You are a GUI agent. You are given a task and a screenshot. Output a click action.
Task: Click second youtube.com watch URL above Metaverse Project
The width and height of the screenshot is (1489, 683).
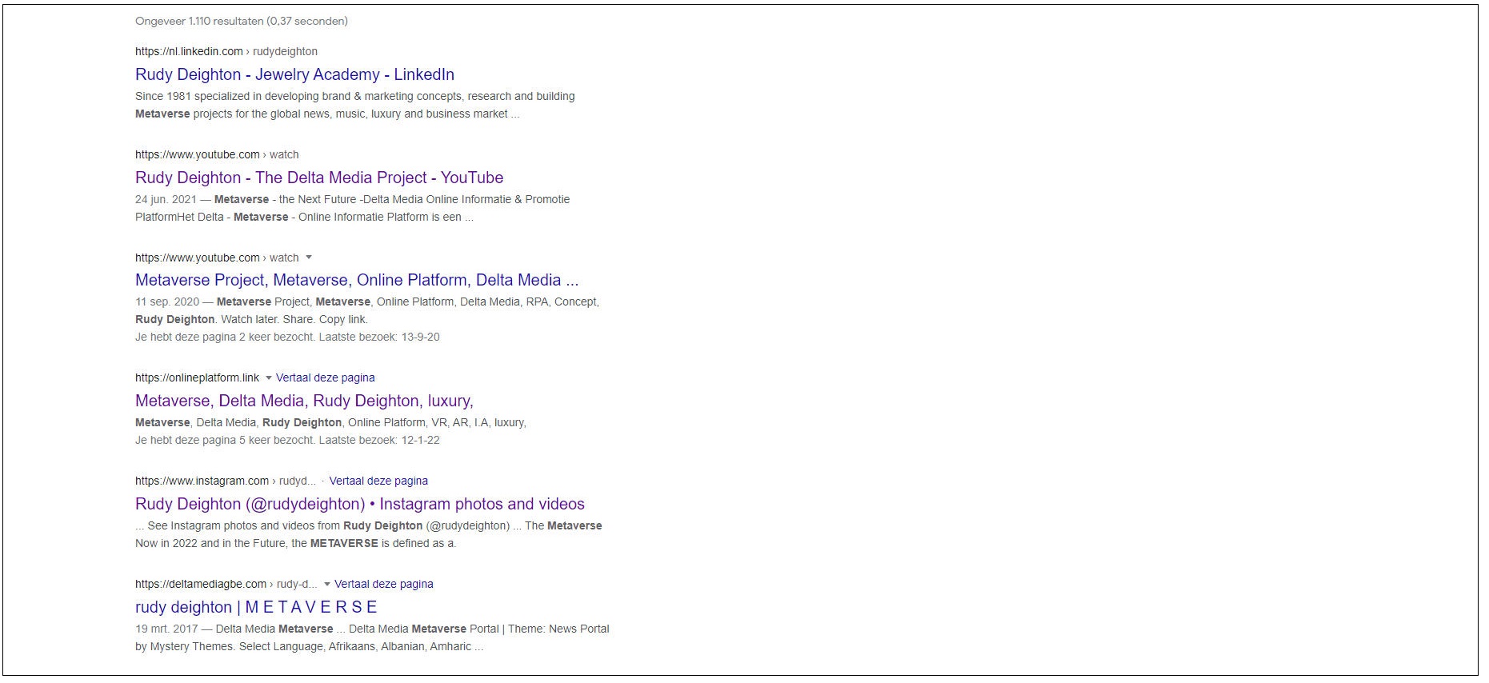click(x=217, y=258)
